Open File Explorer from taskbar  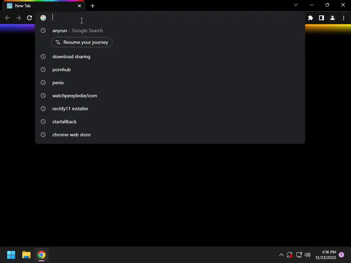[26, 255]
